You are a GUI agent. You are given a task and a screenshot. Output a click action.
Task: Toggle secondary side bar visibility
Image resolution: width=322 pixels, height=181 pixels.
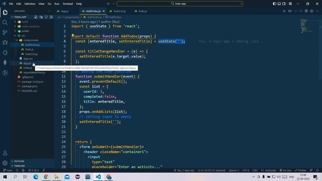click(284, 4)
